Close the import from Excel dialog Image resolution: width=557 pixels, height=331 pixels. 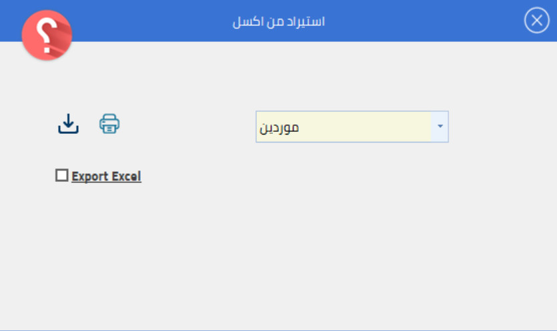pyautogui.click(x=536, y=21)
